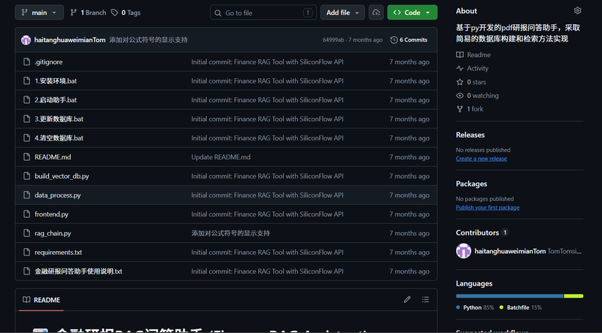View the 1 Branch link
This screenshot has height=333, width=602.
coord(88,13)
